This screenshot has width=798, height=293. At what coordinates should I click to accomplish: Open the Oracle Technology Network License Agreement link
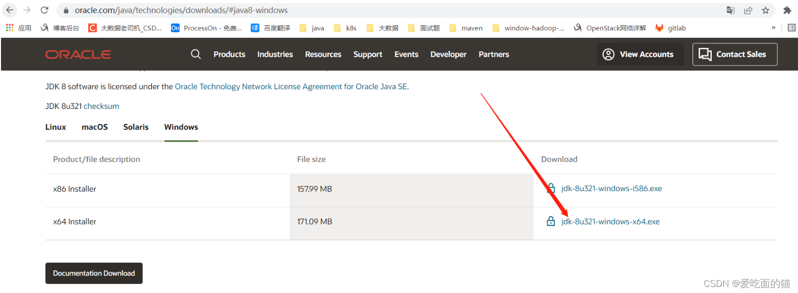[291, 87]
